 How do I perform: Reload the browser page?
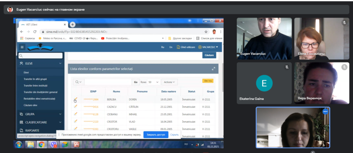pos(35,32)
